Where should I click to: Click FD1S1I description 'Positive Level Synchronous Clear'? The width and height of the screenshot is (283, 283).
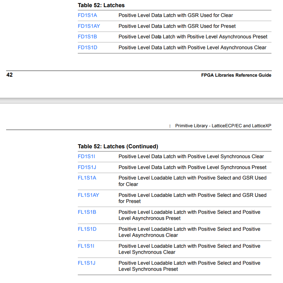(191, 156)
